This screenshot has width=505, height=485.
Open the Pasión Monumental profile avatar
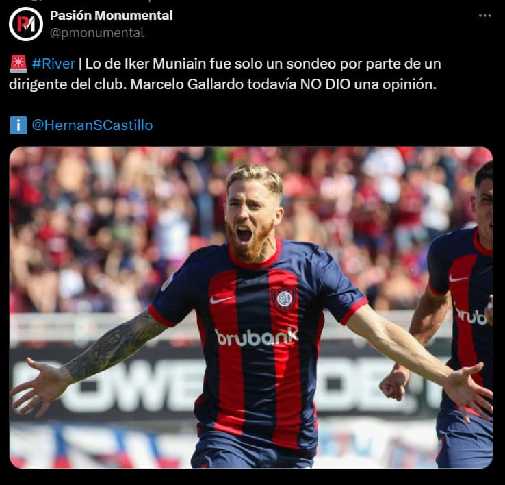[26, 24]
